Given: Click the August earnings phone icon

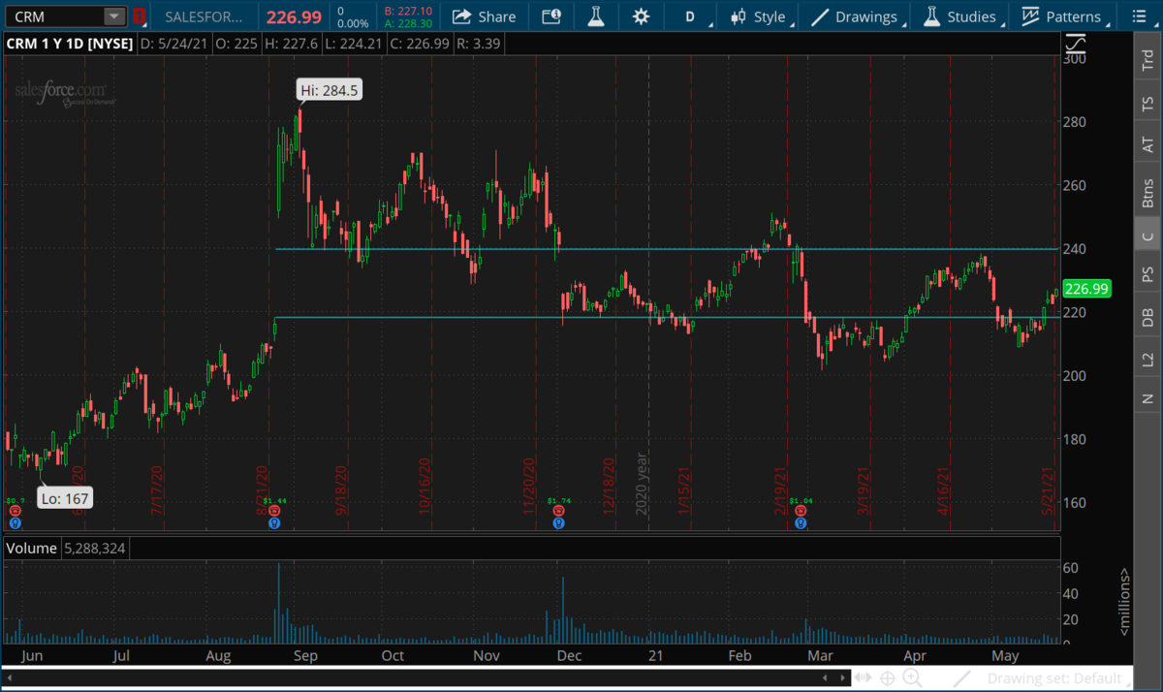Looking at the screenshot, I should [274, 511].
